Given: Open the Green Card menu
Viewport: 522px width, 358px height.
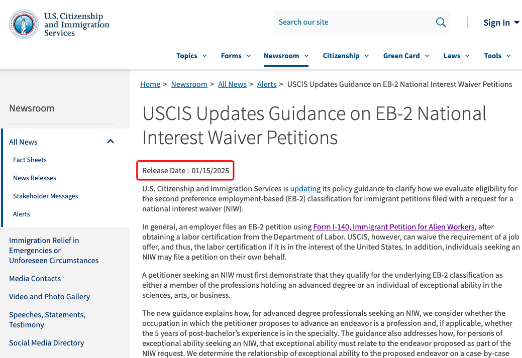Looking at the screenshot, I should pos(406,56).
